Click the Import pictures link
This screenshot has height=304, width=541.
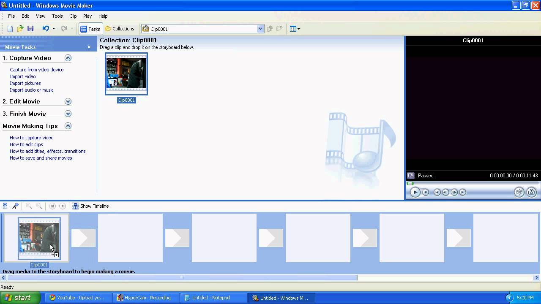(25, 83)
